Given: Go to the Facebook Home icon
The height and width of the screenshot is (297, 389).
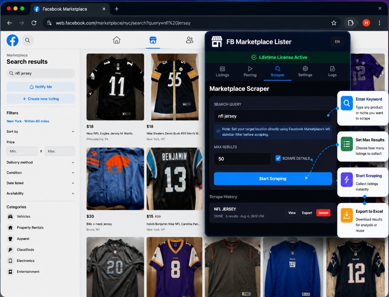Looking at the screenshot, I should (x=117, y=40).
